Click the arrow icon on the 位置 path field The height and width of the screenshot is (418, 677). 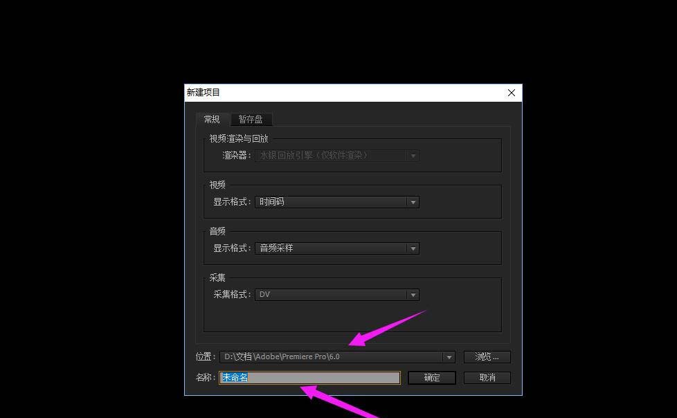pyautogui.click(x=449, y=356)
